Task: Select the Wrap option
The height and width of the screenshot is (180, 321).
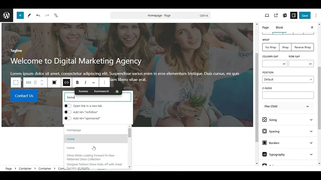Action: [285, 47]
